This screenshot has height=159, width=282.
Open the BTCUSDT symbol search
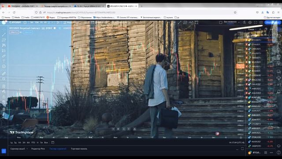[x=15, y=23]
